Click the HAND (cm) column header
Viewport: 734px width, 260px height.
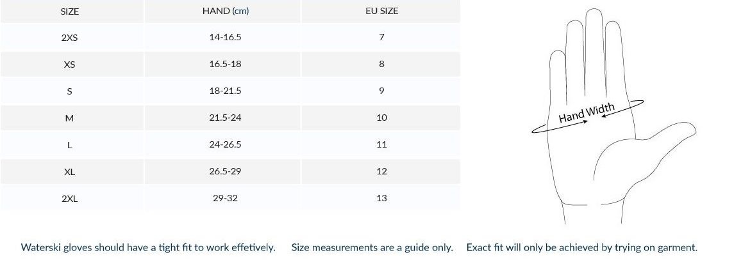225,11
